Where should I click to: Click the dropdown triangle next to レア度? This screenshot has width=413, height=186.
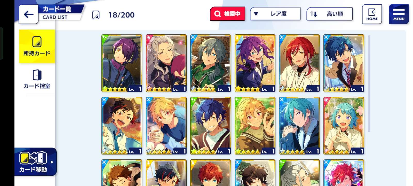click(x=256, y=14)
